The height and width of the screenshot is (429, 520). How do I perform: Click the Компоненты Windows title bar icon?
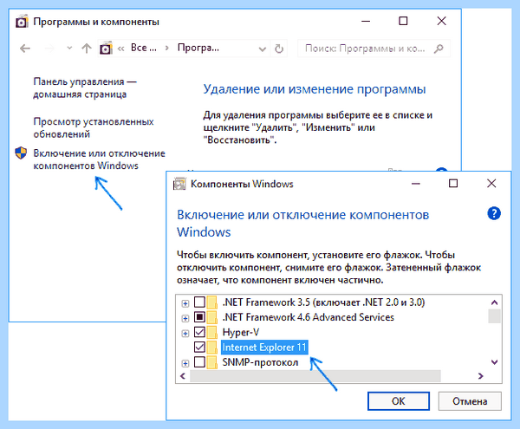point(179,184)
